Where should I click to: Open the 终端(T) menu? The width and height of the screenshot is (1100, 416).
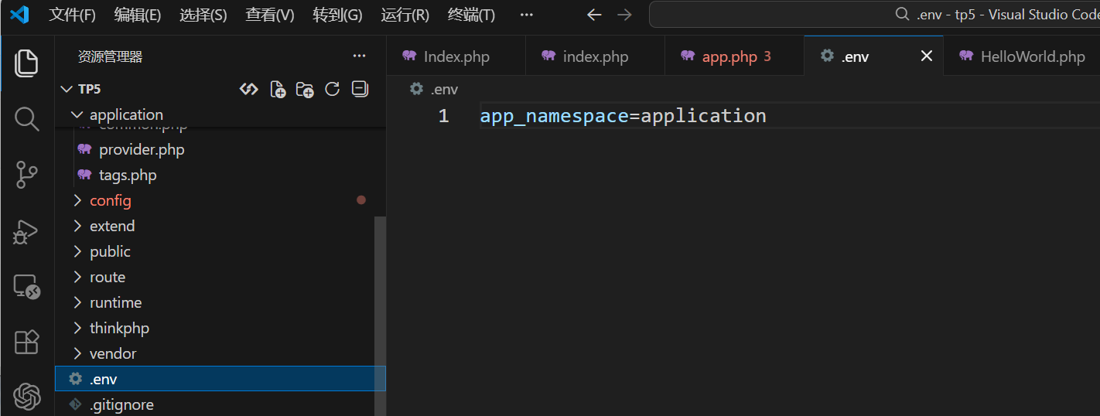pos(471,15)
